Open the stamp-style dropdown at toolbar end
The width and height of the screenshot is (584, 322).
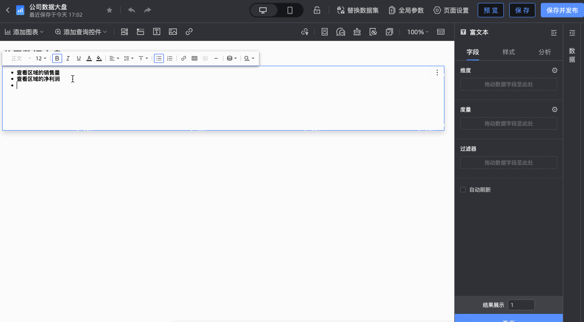(x=249, y=59)
